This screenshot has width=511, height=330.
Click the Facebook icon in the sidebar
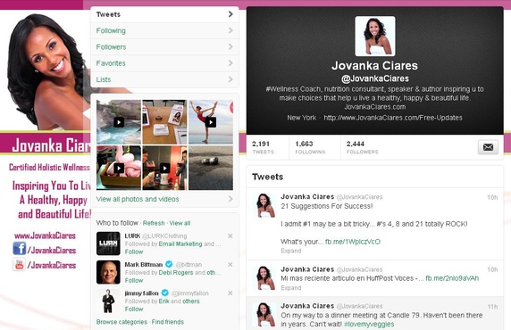(x=20, y=249)
